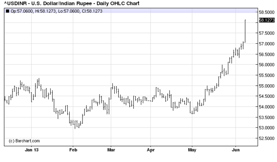Select the Apr axis label
The height and width of the screenshot is (162, 277).
151,150
